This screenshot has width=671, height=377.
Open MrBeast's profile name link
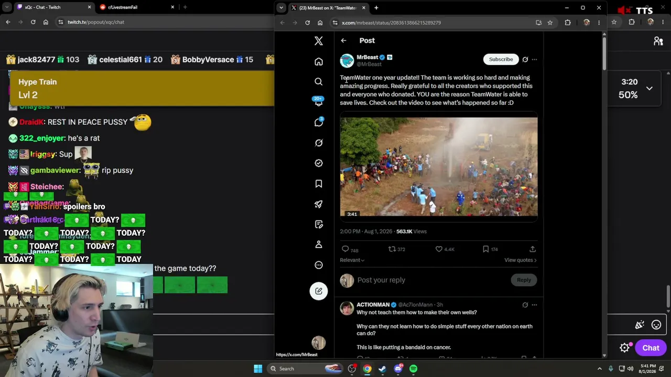367,57
